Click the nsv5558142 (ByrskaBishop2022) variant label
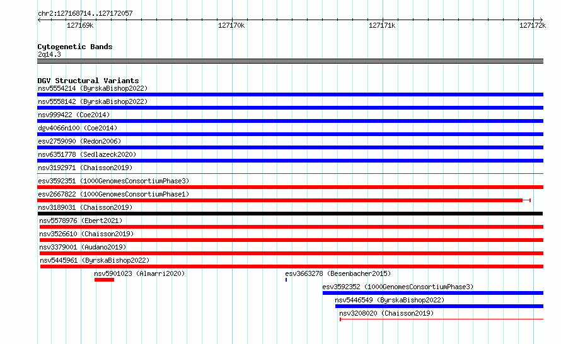 pos(93,101)
